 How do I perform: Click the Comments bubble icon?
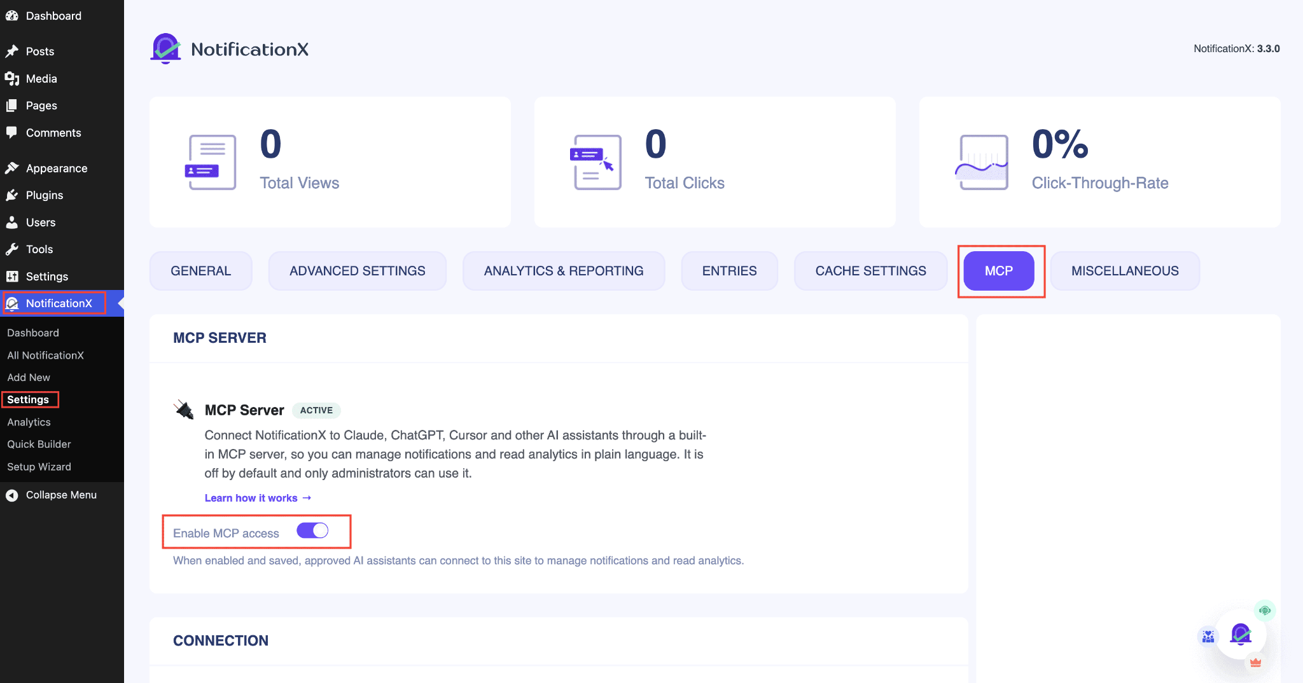[x=12, y=132]
